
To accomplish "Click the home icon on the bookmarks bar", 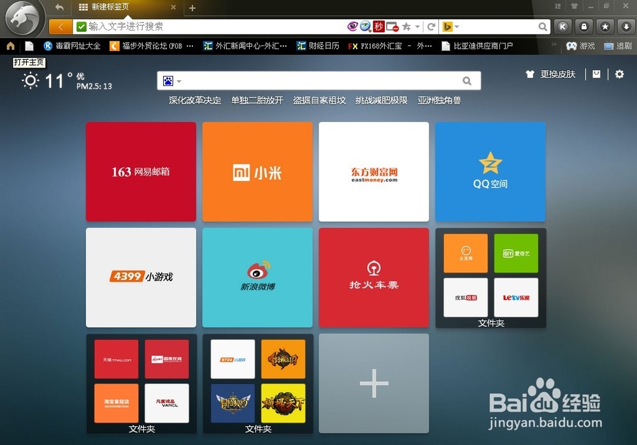I will tap(11, 46).
